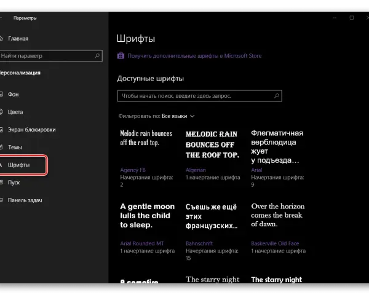This screenshot has width=369, height=295.
Task: Click the Bahnschrift font name
Action: pyautogui.click(x=199, y=243)
